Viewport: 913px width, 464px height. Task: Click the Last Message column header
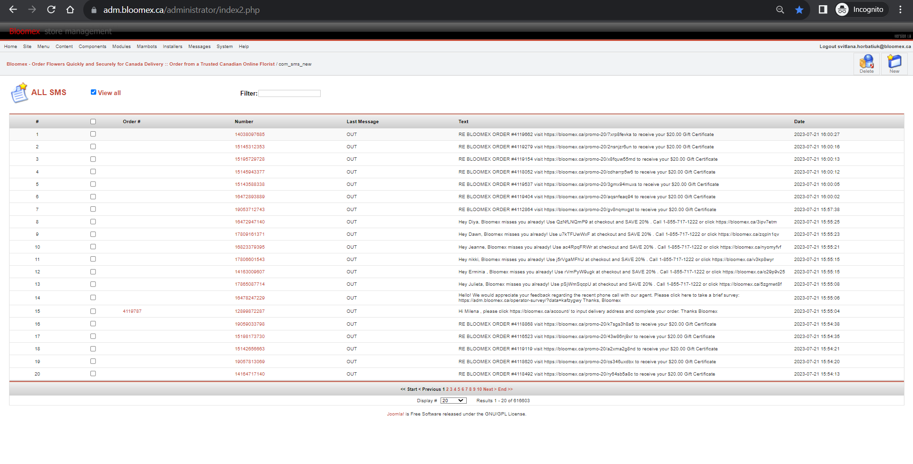[363, 122]
